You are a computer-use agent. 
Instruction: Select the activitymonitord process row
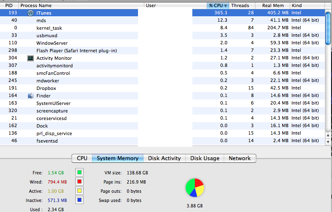pyautogui.click(x=162, y=66)
